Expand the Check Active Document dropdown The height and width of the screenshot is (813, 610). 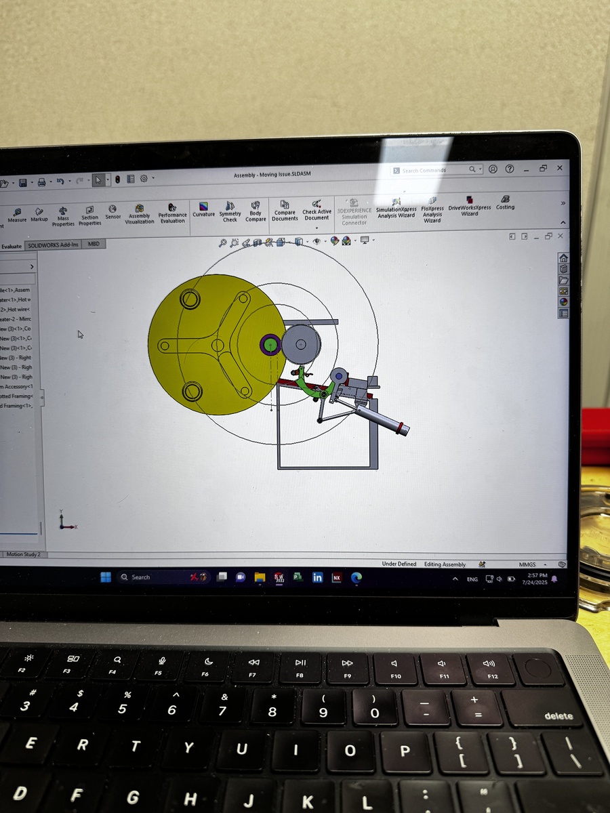click(317, 228)
